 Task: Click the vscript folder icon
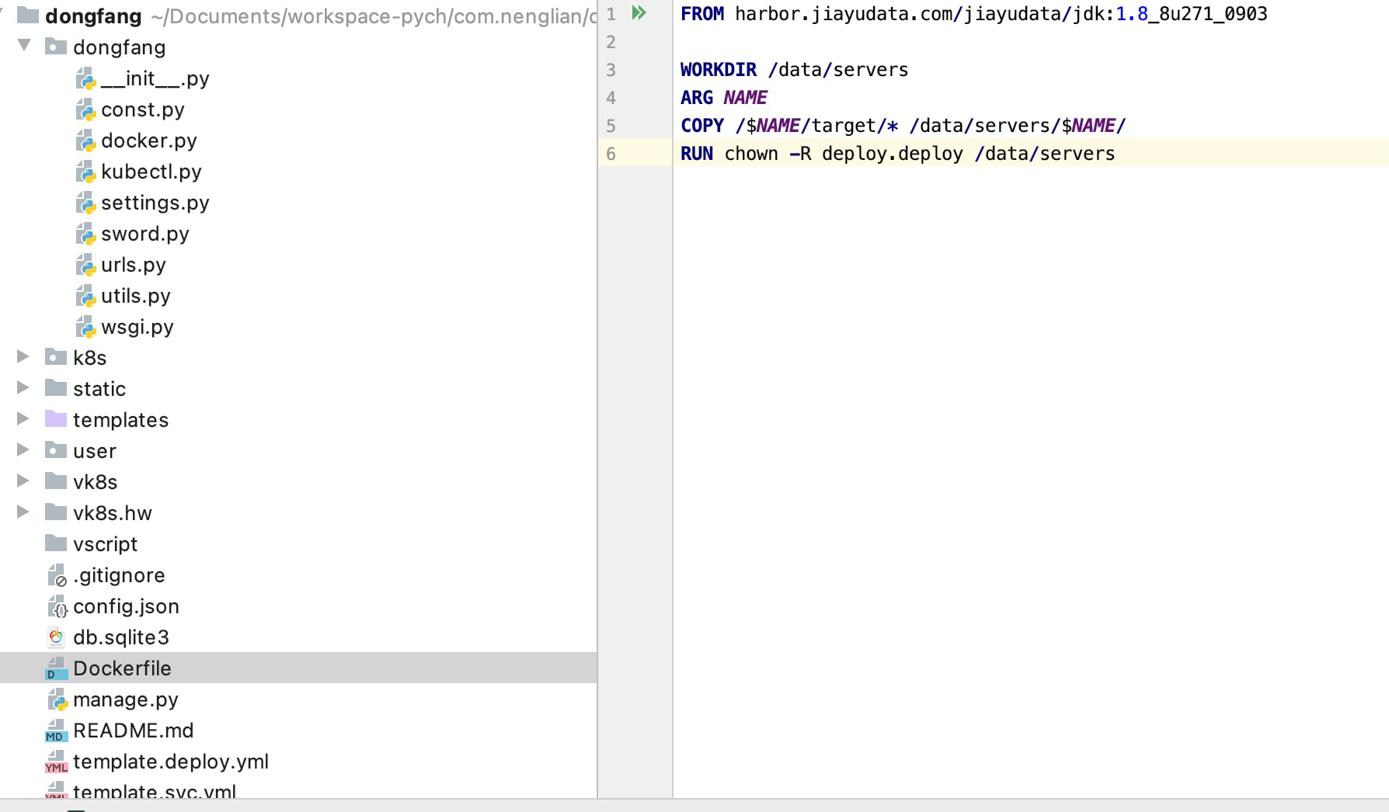(56, 543)
